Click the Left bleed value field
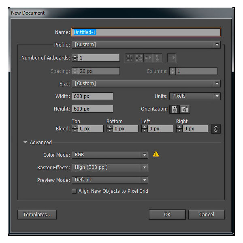 pos(160,129)
